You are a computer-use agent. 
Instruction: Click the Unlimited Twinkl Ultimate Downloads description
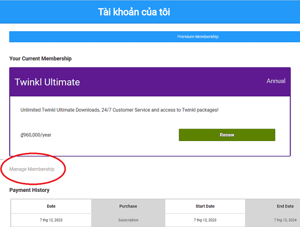tap(120, 110)
